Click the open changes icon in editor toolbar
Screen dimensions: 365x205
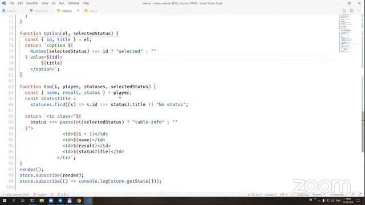[344, 11]
